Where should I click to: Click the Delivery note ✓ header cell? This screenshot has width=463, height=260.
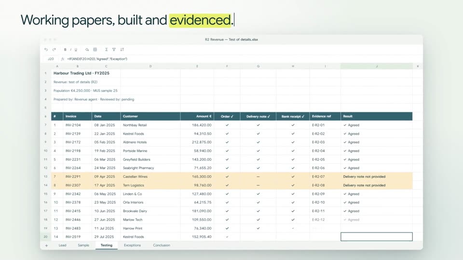258,117
